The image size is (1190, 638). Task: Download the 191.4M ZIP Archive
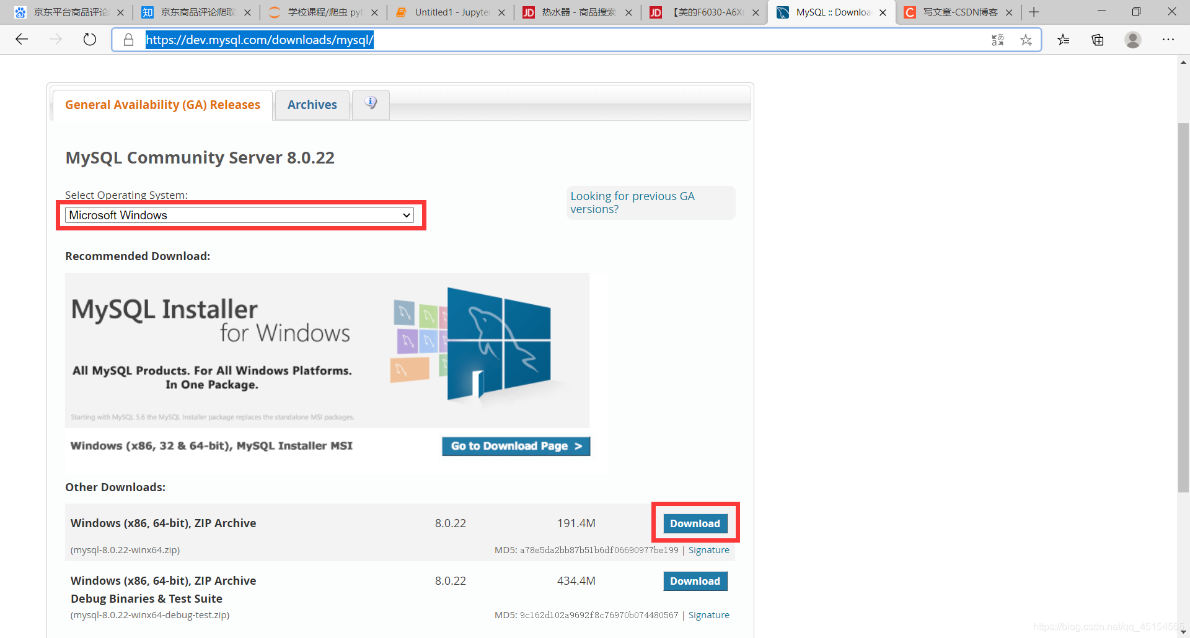[695, 523]
